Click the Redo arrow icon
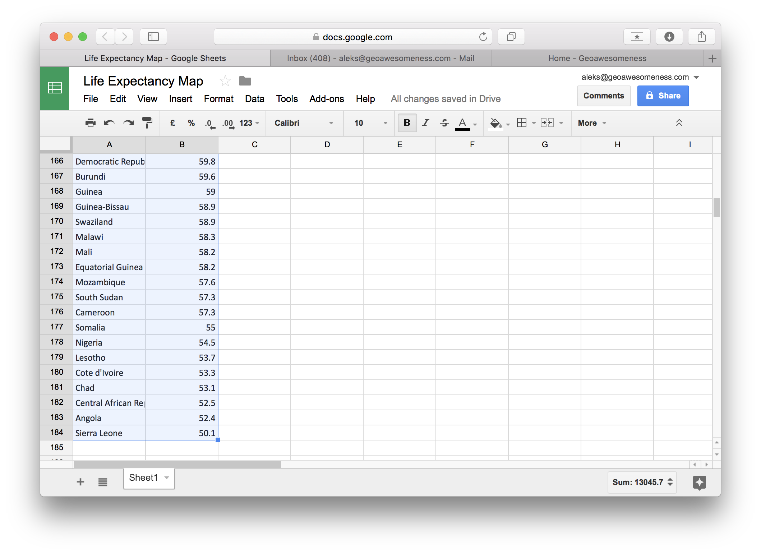Screen dimensions: 761x554 point(128,123)
